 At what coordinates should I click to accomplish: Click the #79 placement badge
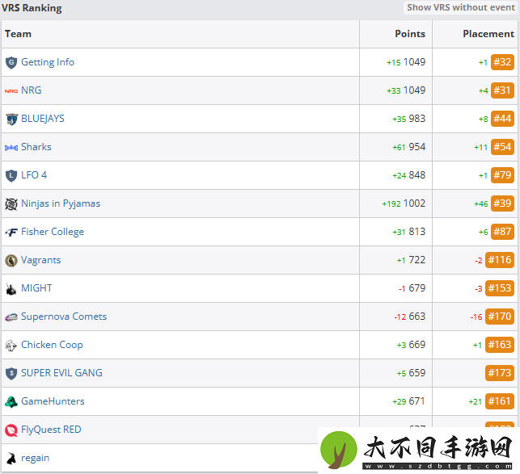click(502, 175)
